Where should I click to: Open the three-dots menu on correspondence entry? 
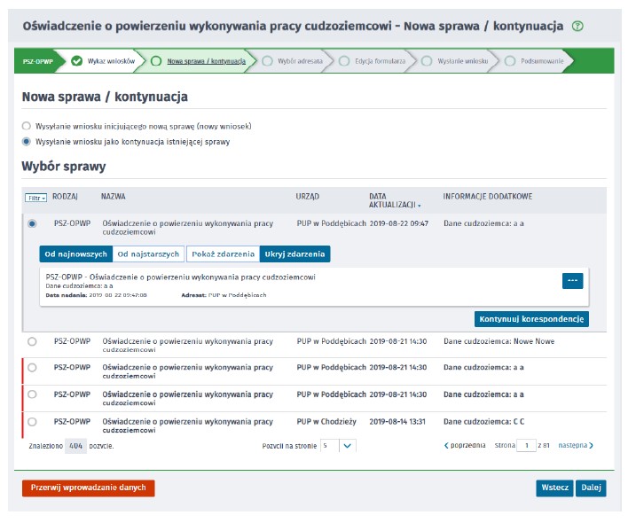click(x=572, y=280)
